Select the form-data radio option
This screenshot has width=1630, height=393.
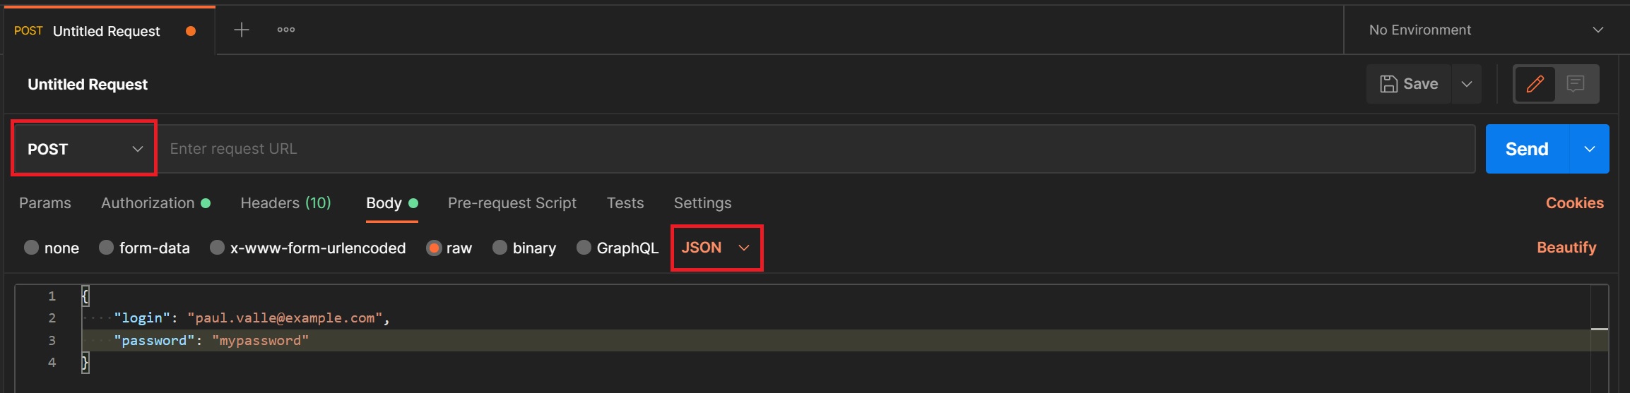click(106, 248)
